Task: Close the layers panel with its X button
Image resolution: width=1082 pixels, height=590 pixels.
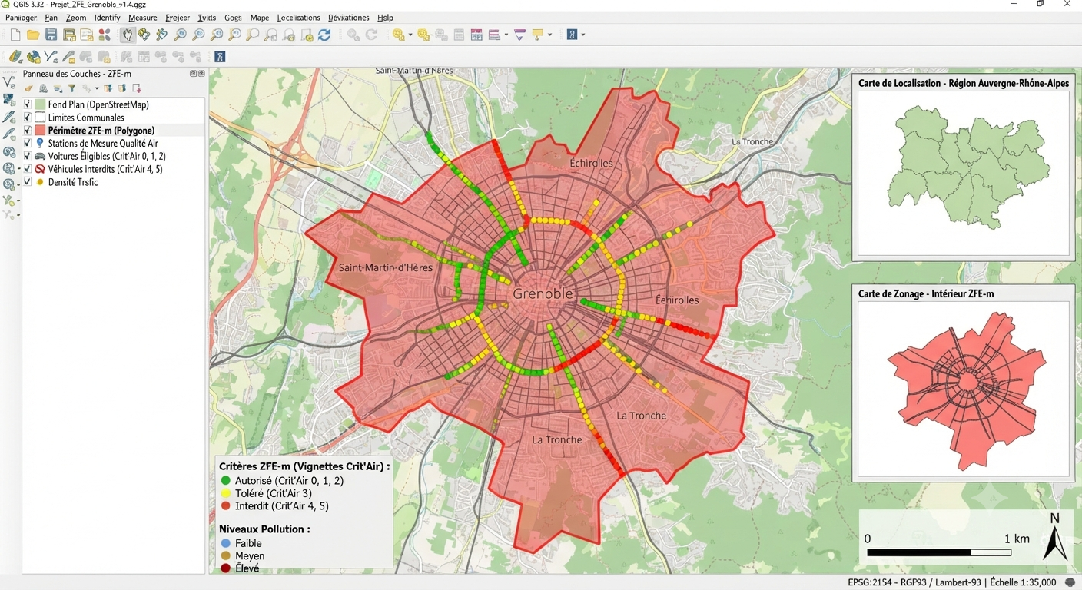Action: click(x=201, y=74)
